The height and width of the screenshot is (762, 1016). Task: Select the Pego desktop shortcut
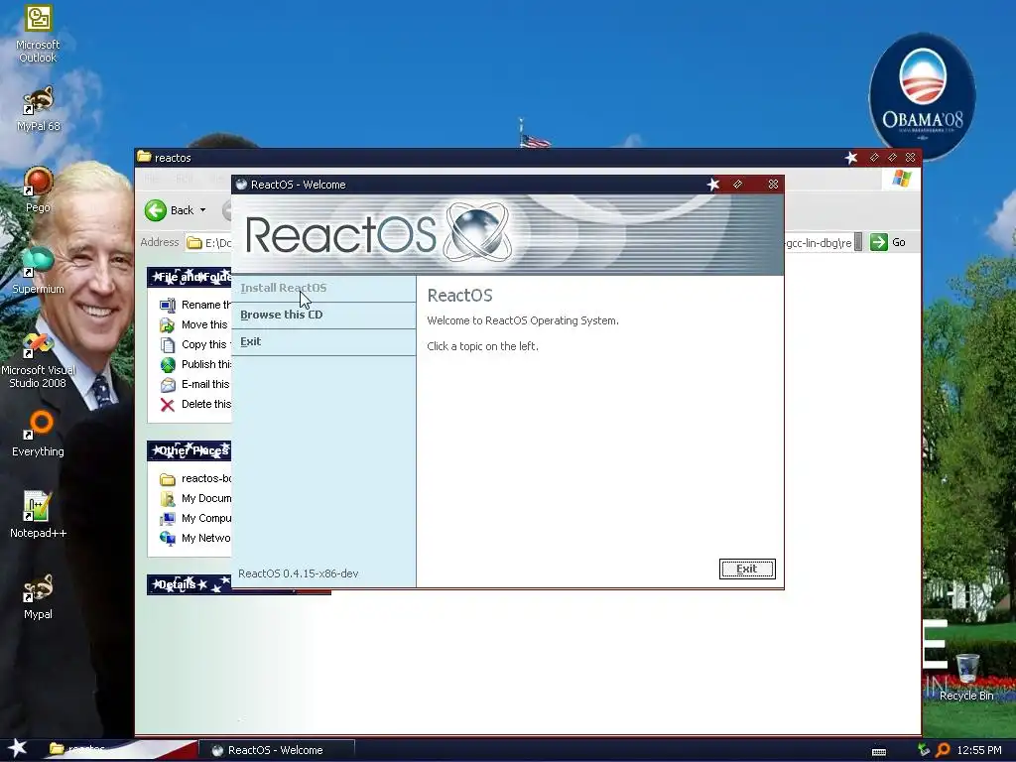[38, 190]
